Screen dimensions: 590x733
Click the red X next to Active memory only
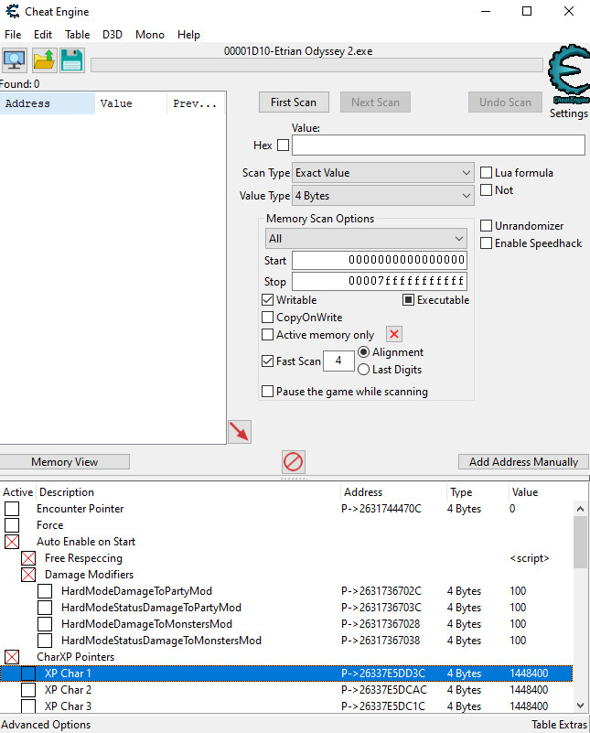click(x=394, y=335)
